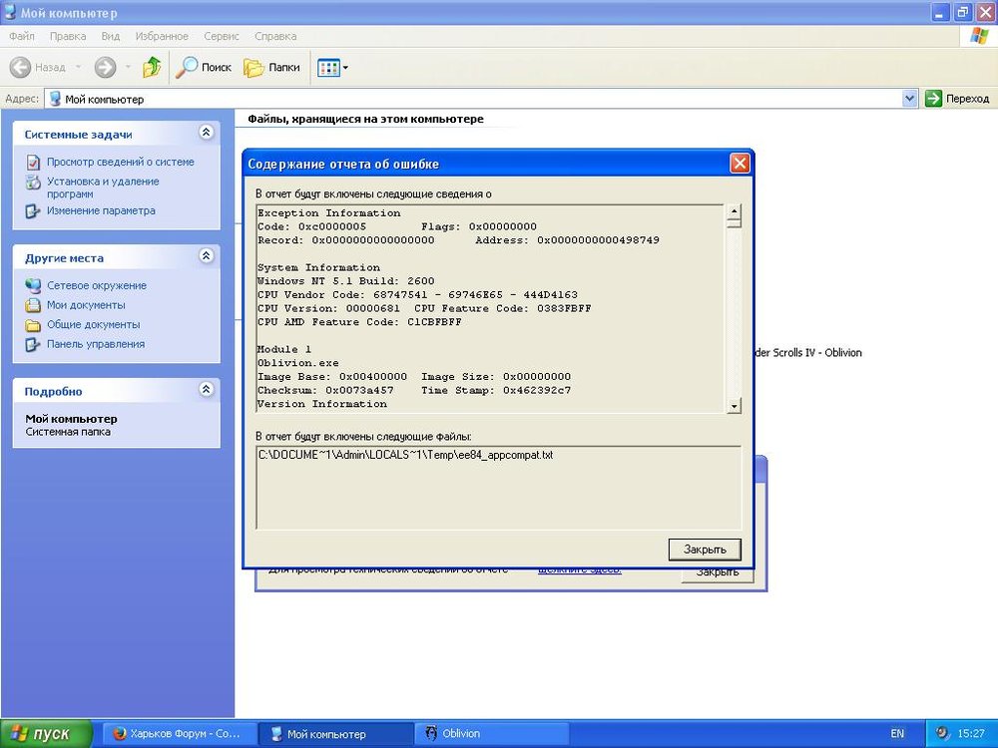The width and height of the screenshot is (998, 748).
Task: Click scrollbar up arrow in report details
Action: (734, 211)
